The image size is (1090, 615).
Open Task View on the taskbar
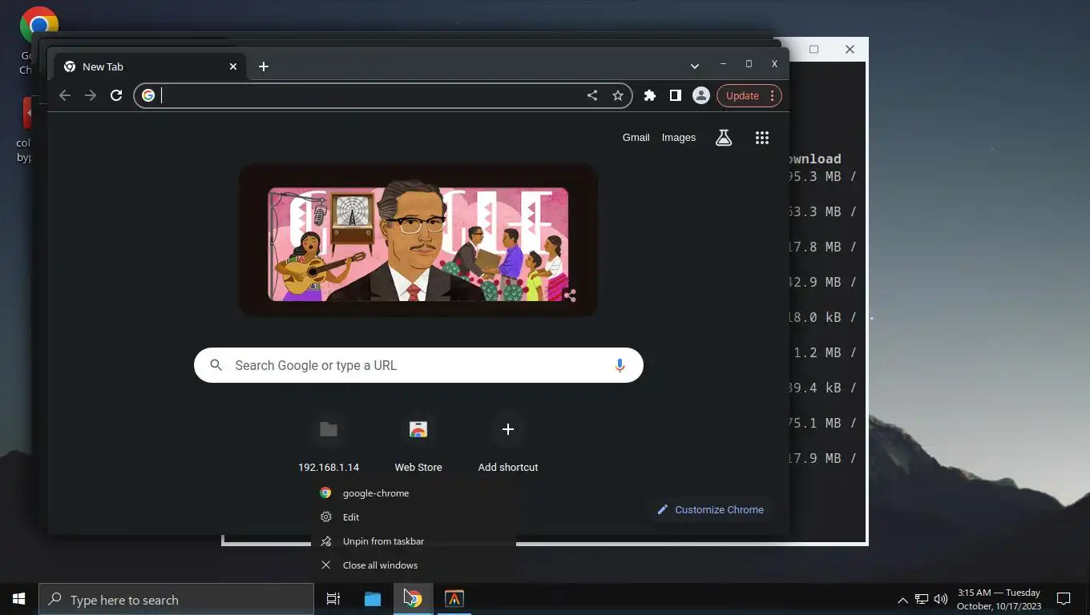pos(333,599)
